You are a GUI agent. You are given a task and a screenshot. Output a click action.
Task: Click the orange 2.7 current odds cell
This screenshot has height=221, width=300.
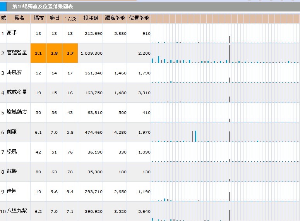[70, 53]
